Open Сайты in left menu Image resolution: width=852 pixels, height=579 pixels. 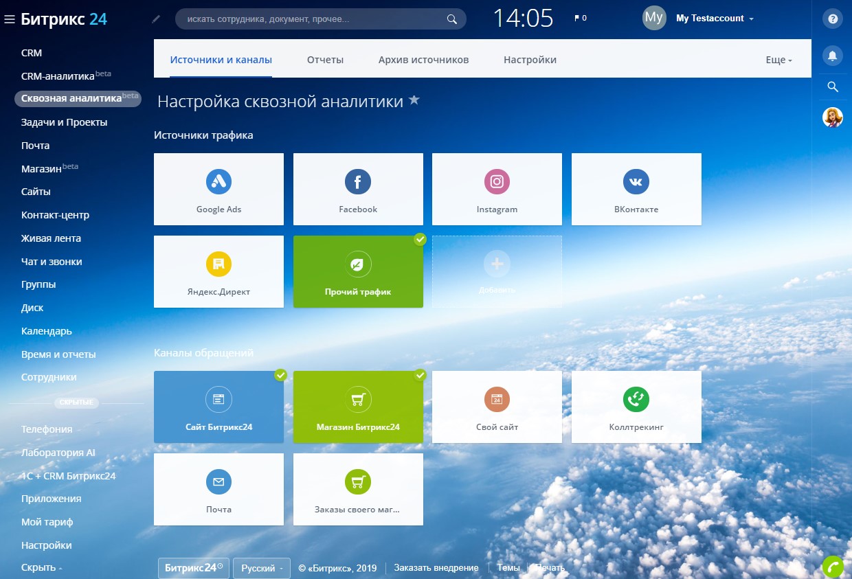click(36, 192)
